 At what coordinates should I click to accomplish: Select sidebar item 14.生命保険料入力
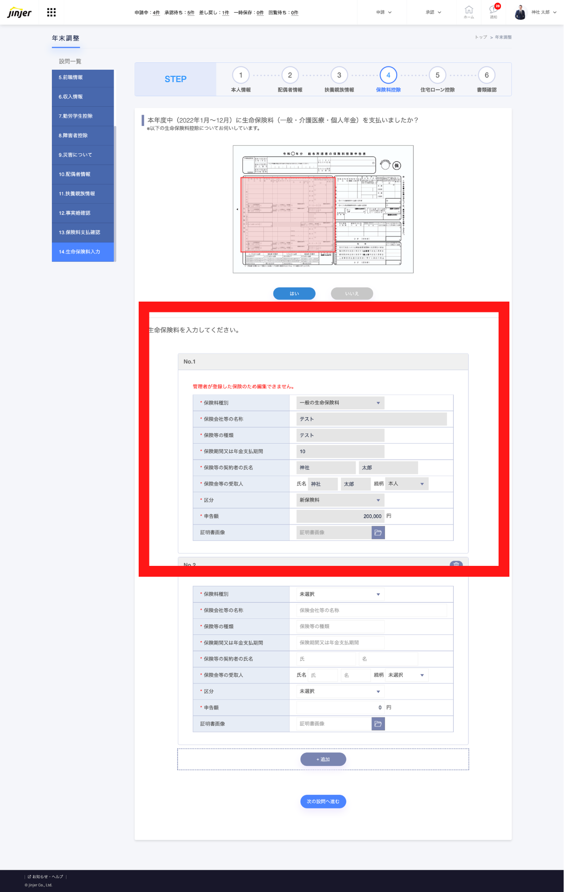(x=83, y=252)
